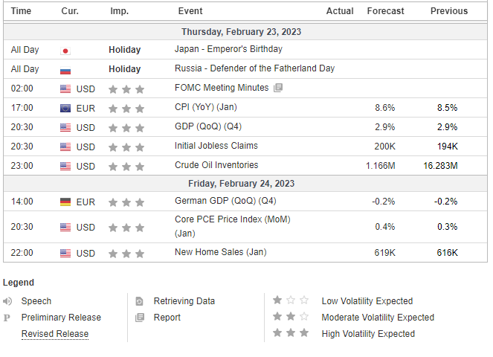Open the New Home Sales event
The width and height of the screenshot is (493, 357).
pos(220,253)
